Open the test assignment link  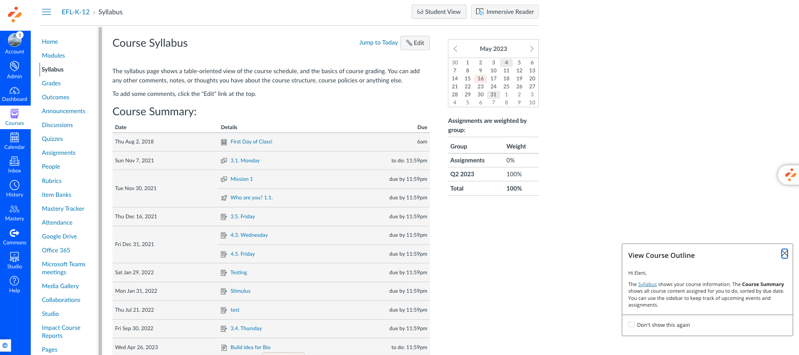pos(235,310)
